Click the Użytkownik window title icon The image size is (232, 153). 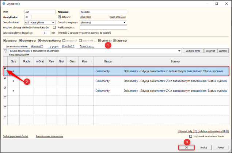click(4, 3)
